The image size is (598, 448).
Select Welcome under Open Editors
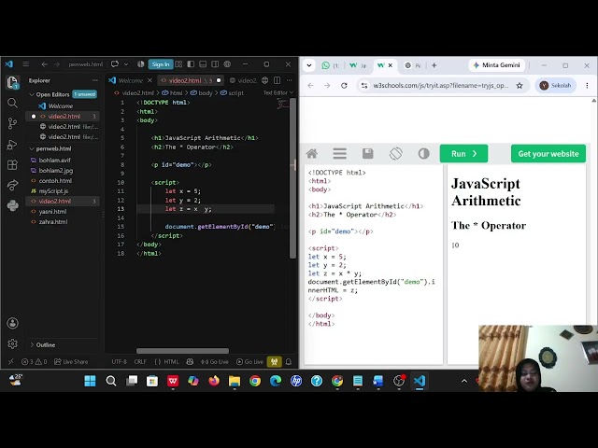tap(63, 105)
